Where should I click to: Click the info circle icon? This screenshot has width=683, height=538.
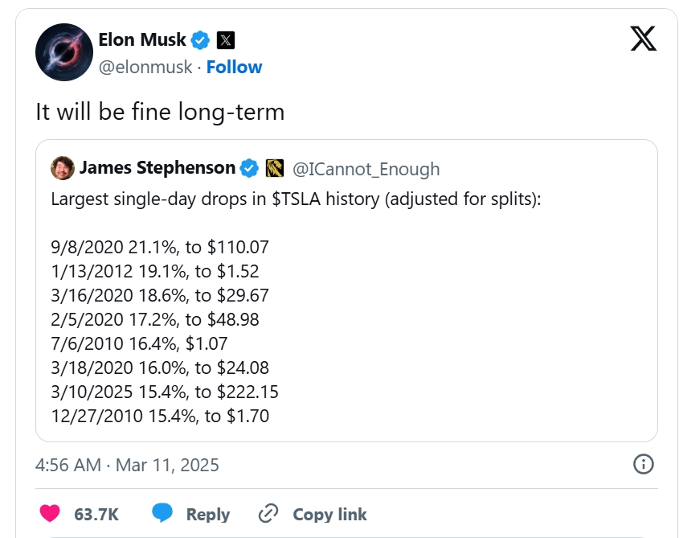(x=644, y=463)
